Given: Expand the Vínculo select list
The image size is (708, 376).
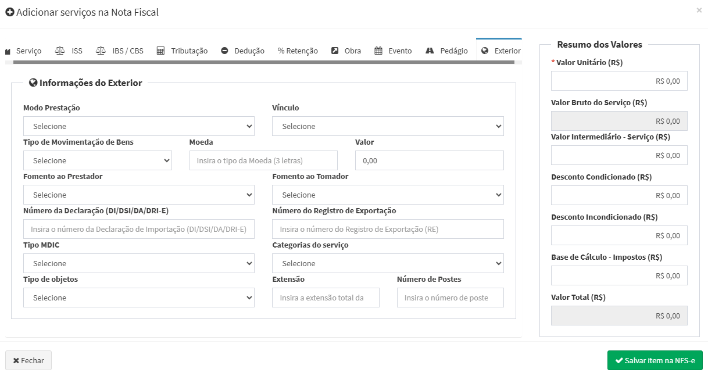Looking at the screenshot, I should click(x=388, y=126).
